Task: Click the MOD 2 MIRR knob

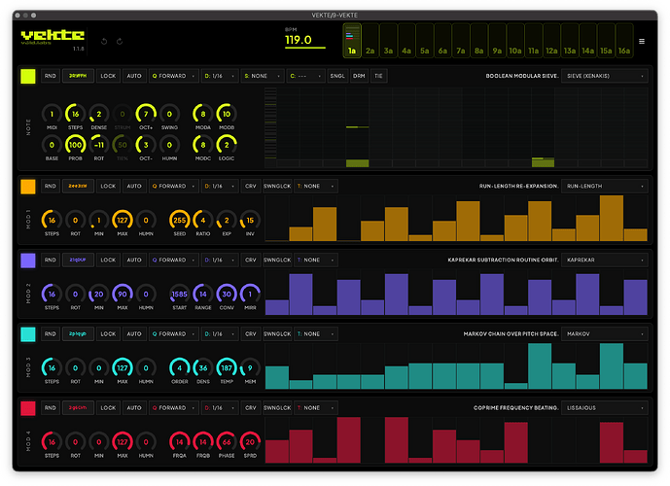Action: pyautogui.click(x=250, y=295)
